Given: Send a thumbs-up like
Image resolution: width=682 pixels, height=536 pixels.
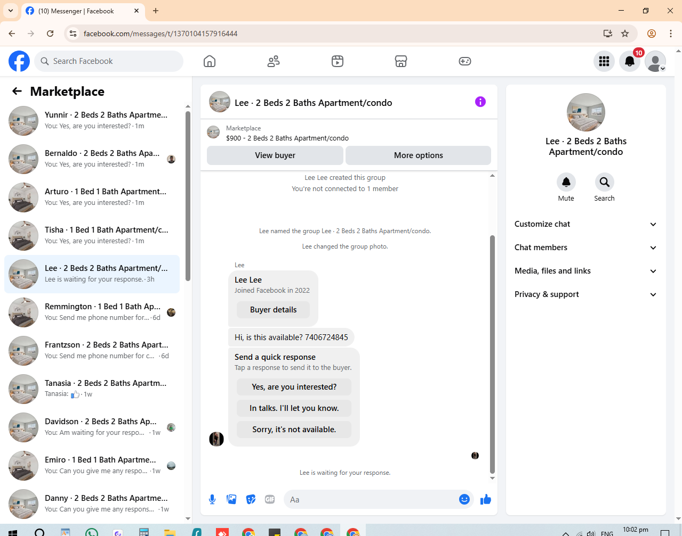Looking at the screenshot, I should 485,499.
